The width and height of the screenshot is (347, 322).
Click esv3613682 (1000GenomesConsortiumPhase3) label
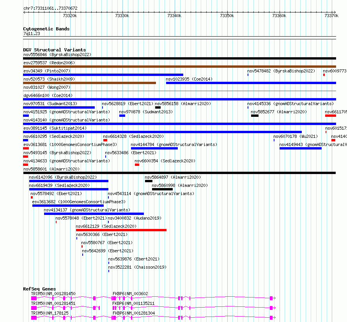pos(79,202)
